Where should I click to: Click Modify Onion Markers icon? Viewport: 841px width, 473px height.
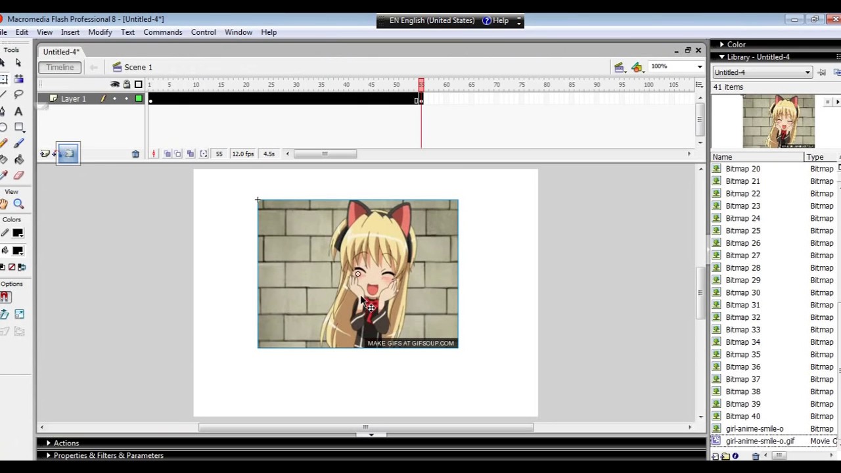click(204, 154)
